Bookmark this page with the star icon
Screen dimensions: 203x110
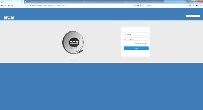pos(141,6)
